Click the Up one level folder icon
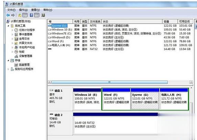 pyautogui.click(x=20, y=15)
